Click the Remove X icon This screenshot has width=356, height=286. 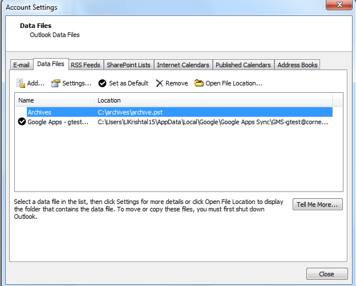click(x=159, y=83)
